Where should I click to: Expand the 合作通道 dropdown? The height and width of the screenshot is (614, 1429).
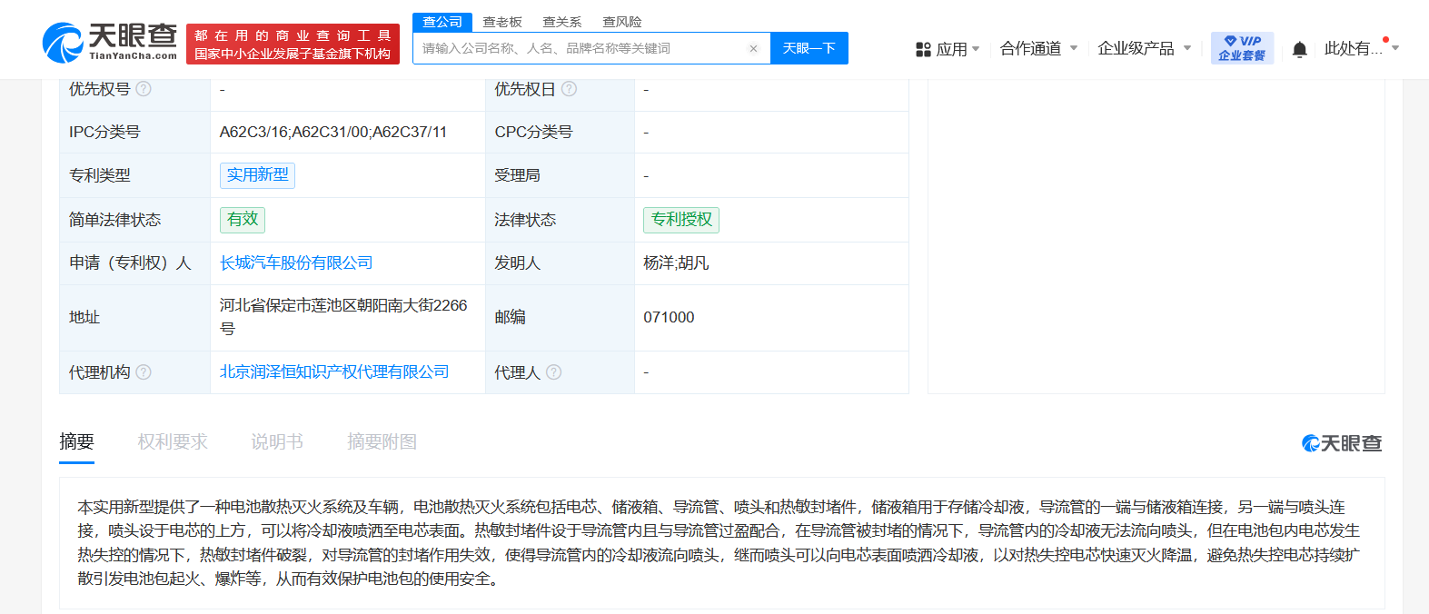click(1038, 48)
